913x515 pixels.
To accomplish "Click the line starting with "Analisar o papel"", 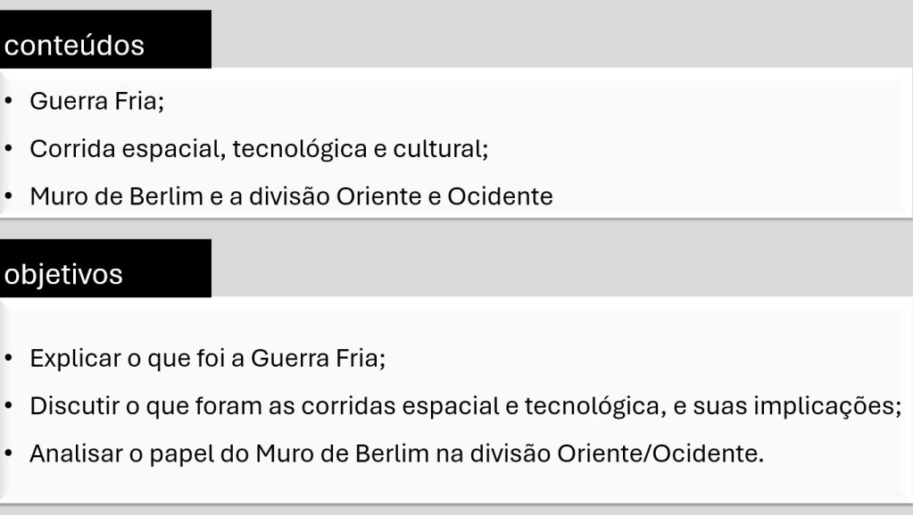I will pos(397,453).
